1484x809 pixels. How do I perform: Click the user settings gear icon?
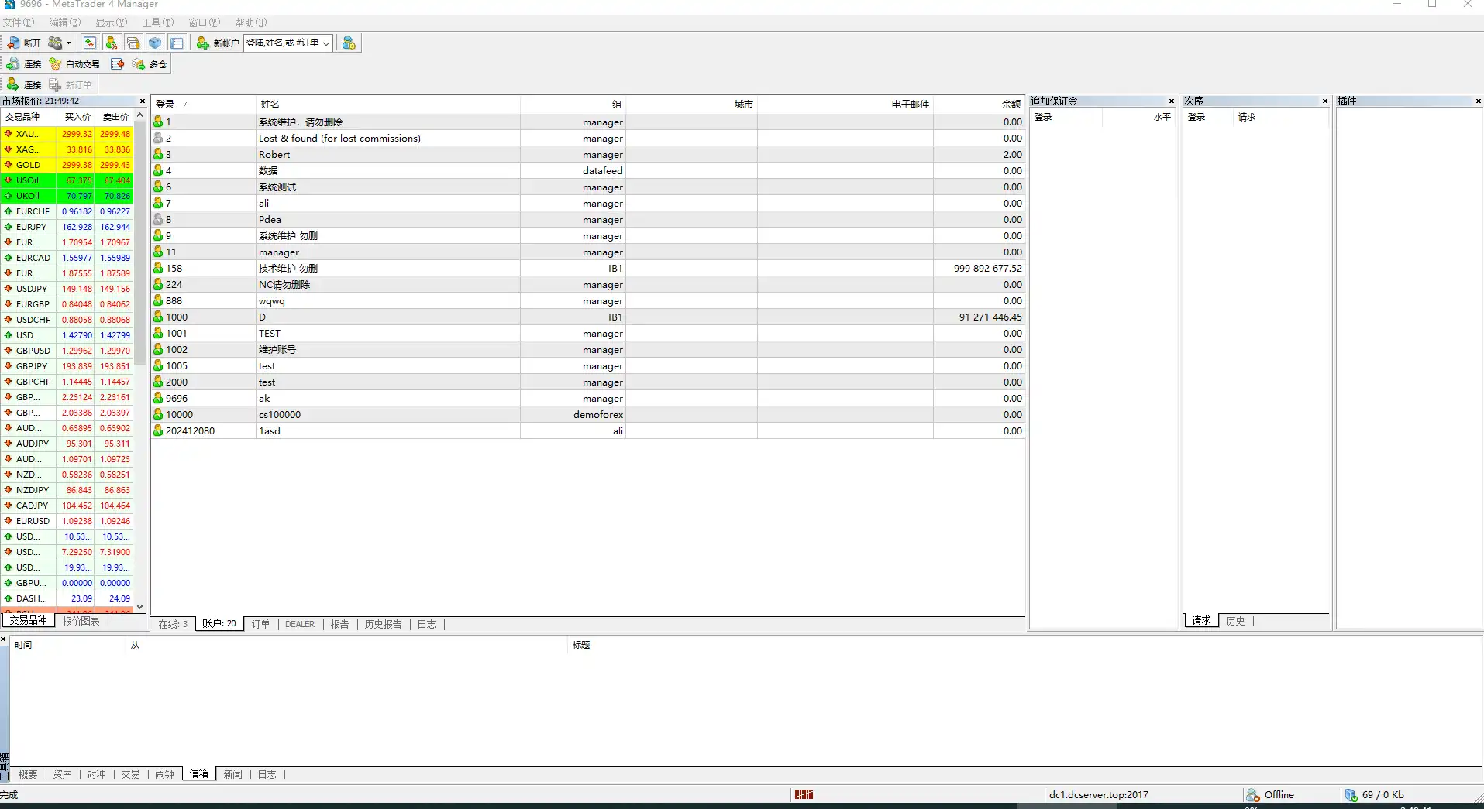click(x=349, y=43)
